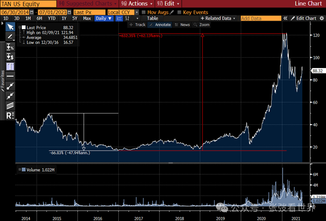Click the Mov Avgs pencil edit icon
This screenshot has height=221, width=326.
(172, 12)
